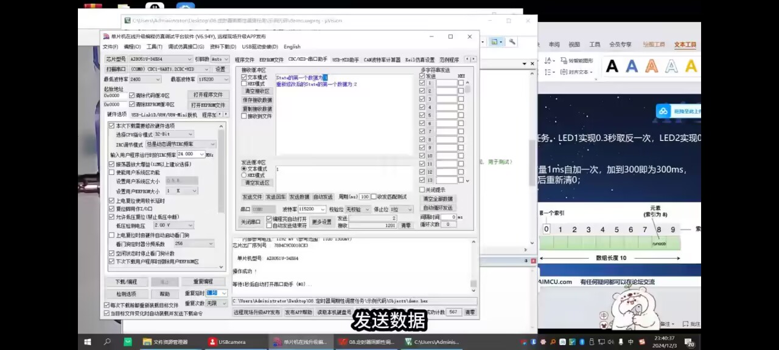Click the 清空全部数据 button

point(438,199)
